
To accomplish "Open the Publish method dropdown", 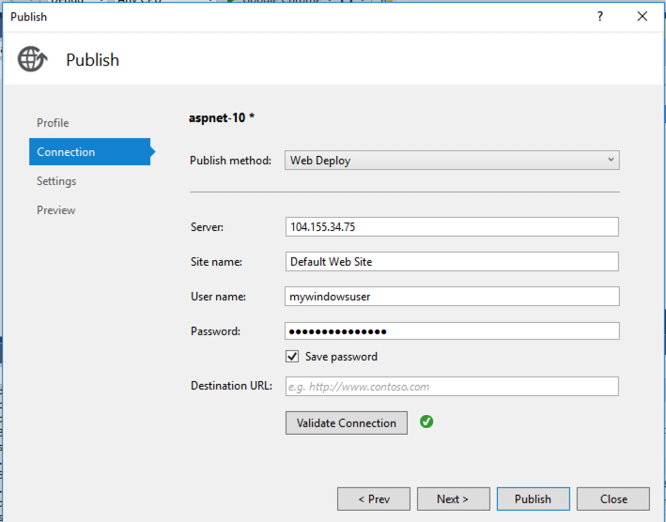I will (x=452, y=161).
